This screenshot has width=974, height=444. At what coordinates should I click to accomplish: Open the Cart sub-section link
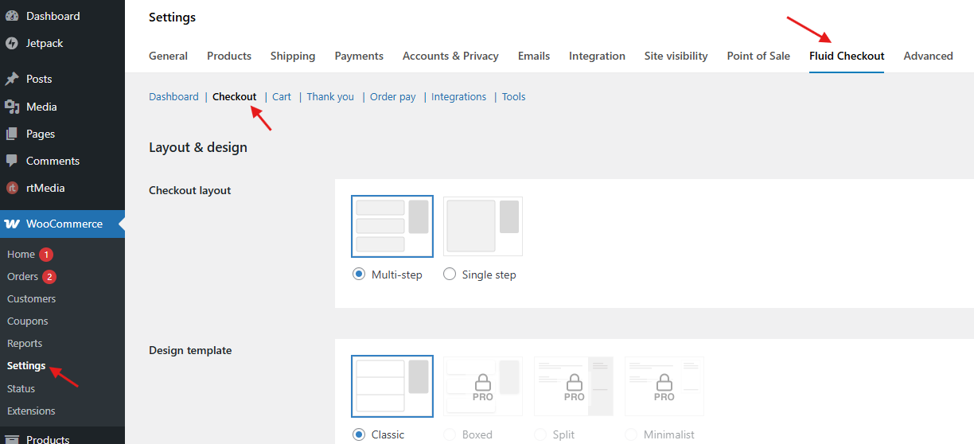point(282,96)
